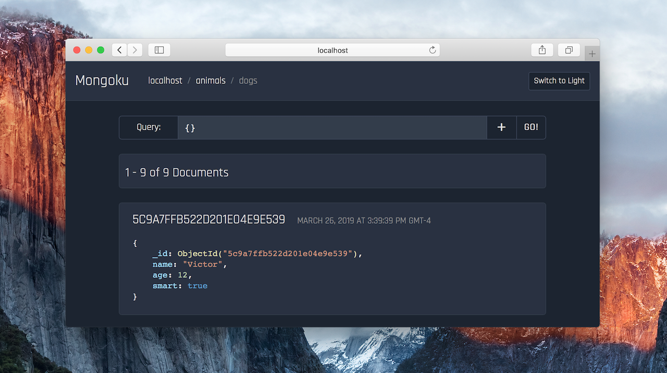Reload the localhost page
This screenshot has width=667, height=373.
point(432,50)
